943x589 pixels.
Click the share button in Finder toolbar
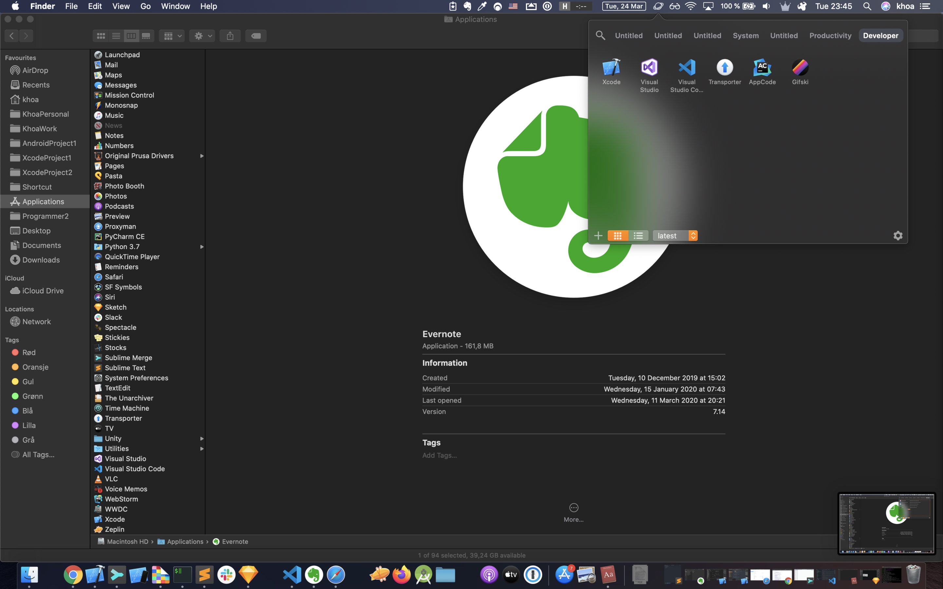point(230,36)
